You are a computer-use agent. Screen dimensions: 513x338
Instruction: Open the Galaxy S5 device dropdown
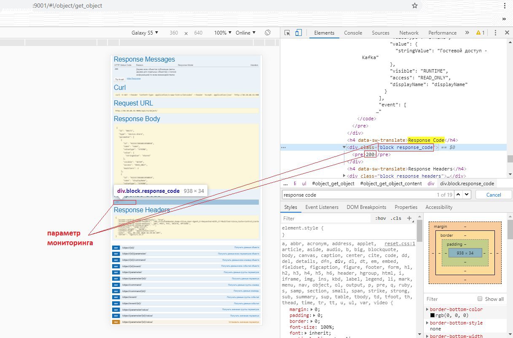(x=145, y=32)
